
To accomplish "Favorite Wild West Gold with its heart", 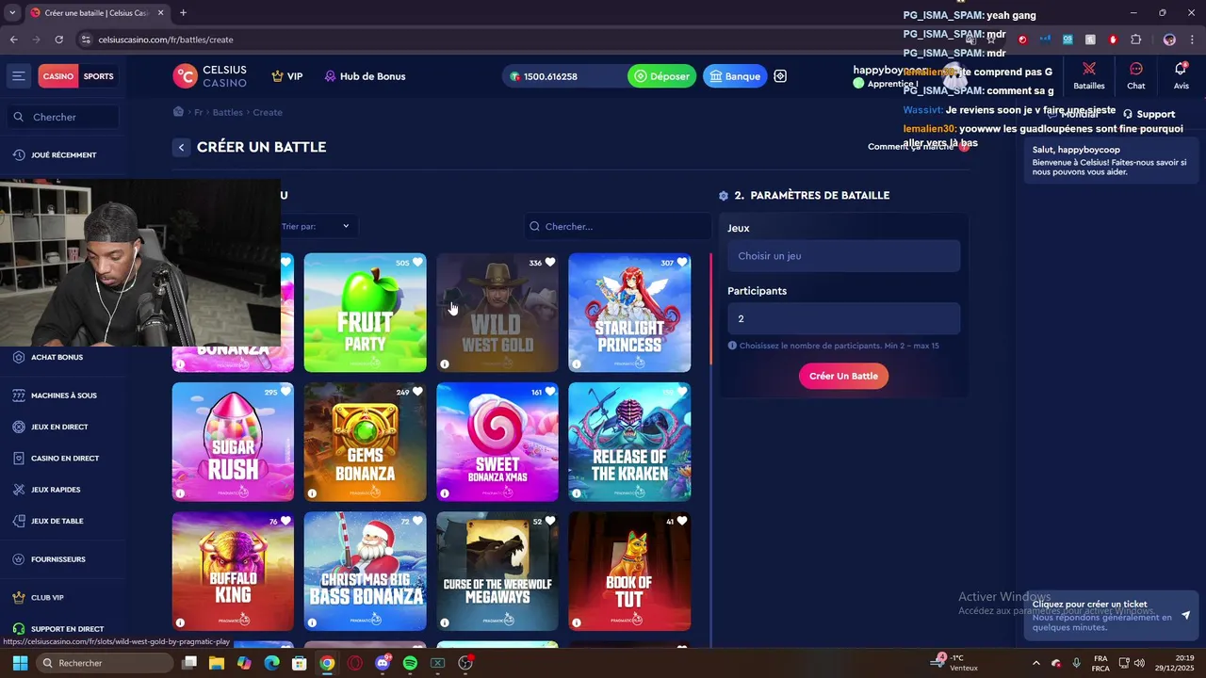I will [x=549, y=263].
